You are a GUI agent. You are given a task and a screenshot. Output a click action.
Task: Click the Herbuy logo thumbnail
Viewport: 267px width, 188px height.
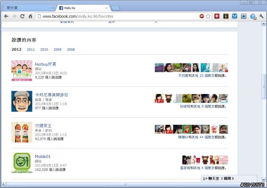point(22,70)
